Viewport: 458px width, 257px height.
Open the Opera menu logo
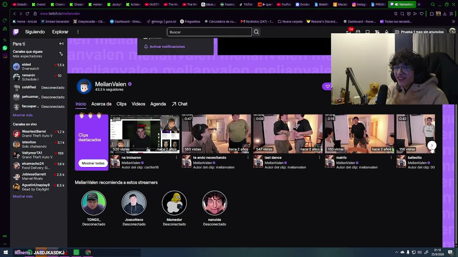click(x=5, y=5)
